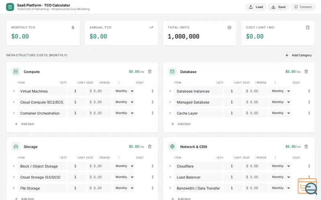Screen dimensions: 321x200
Task: Expand the Block / Object Storage row
Action: pos(14,166)
